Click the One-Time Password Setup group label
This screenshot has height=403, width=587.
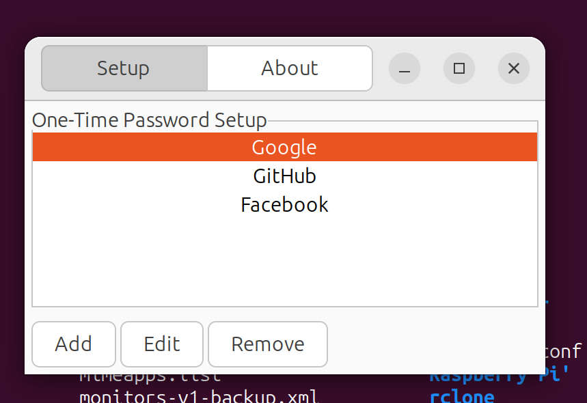pos(150,120)
